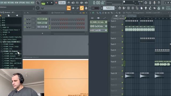This screenshot has width=171, height=96.
Task: Toggle wait for input to start playing
Action: pos(73,3)
